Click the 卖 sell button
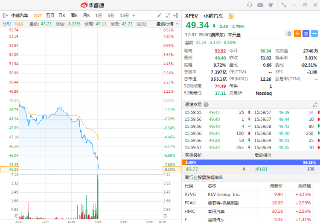 tap(306, 33)
